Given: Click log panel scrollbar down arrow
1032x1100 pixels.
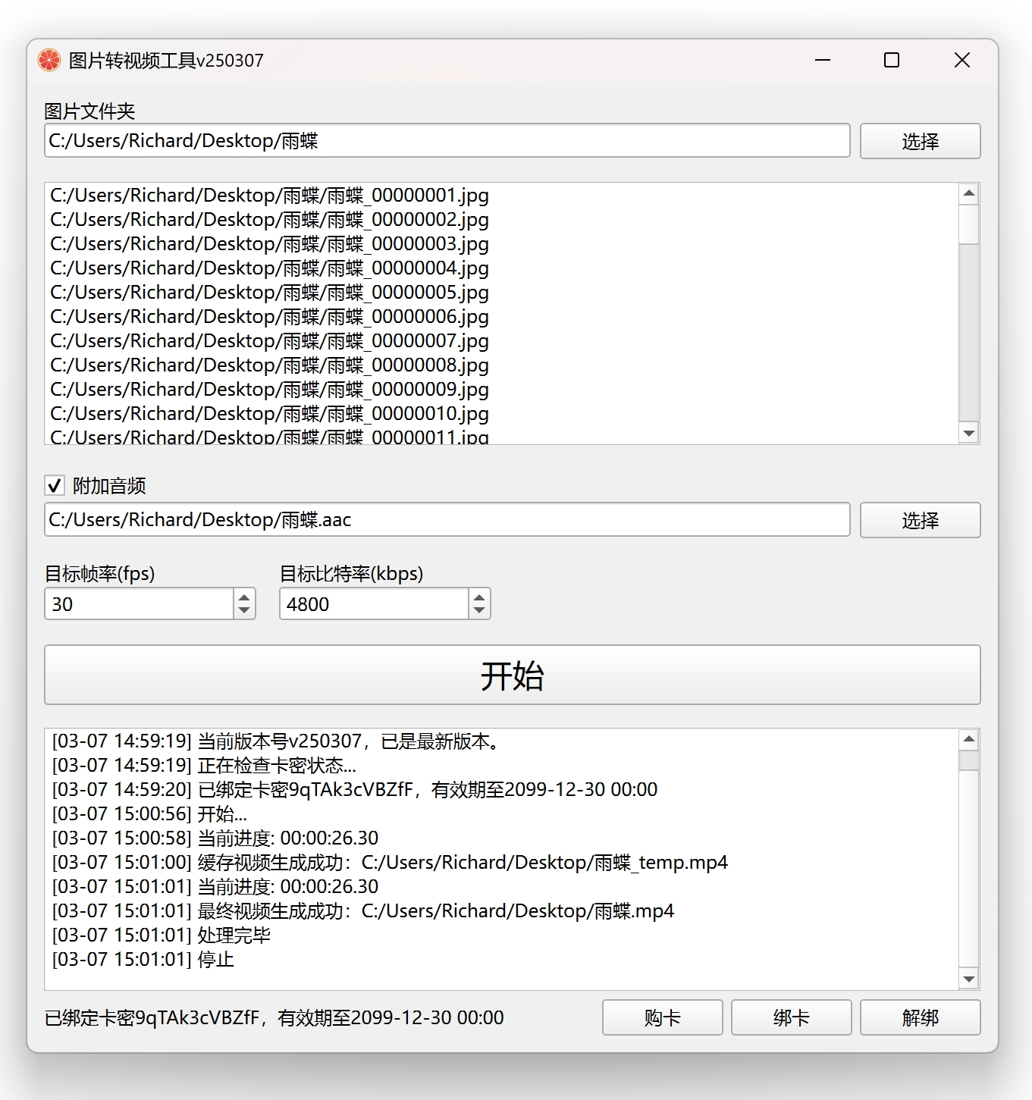Looking at the screenshot, I should click(968, 979).
